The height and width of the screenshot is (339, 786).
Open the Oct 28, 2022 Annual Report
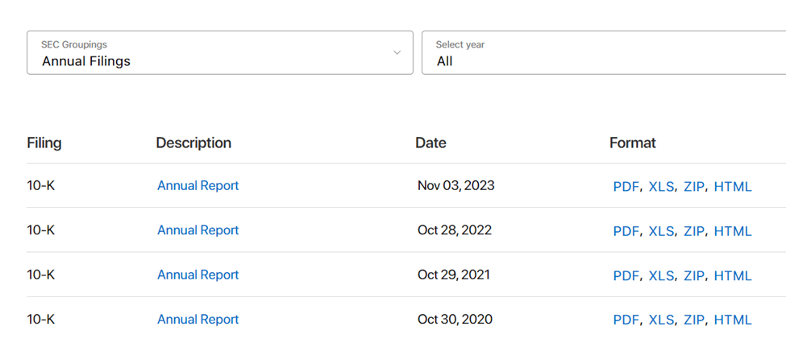point(198,230)
